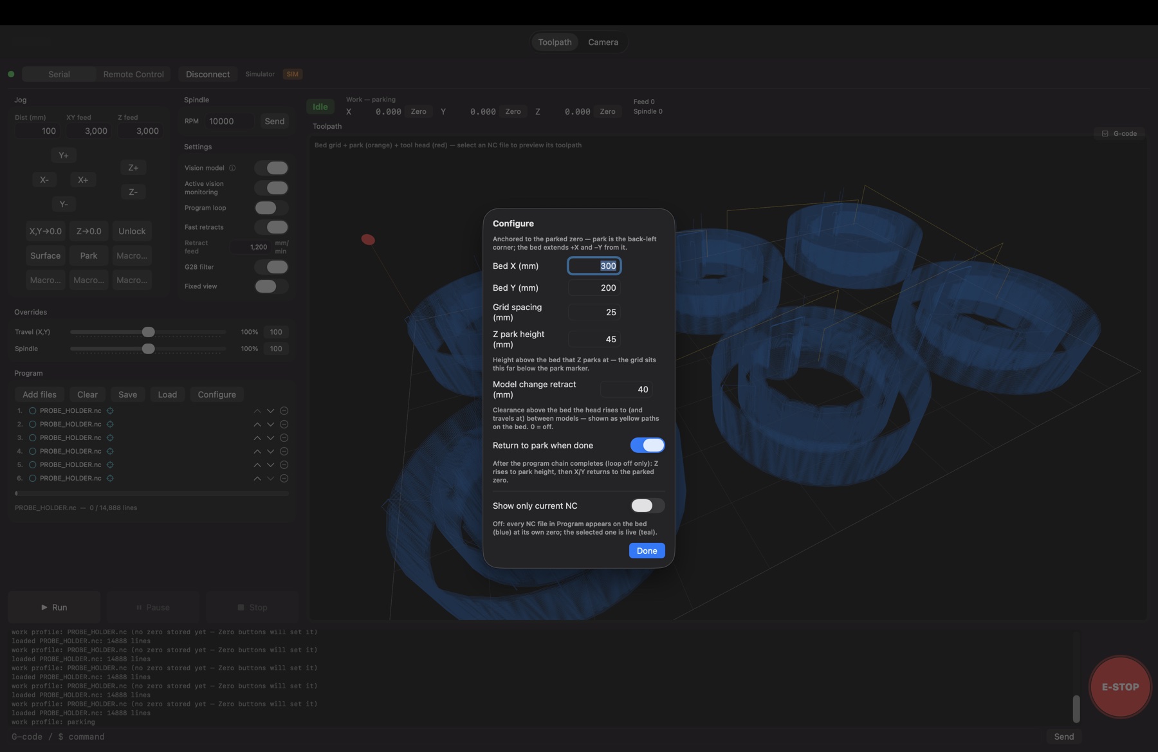Switch to the Camera tab

603,42
